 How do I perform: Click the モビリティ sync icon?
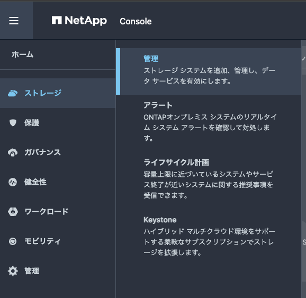click(x=13, y=241)
